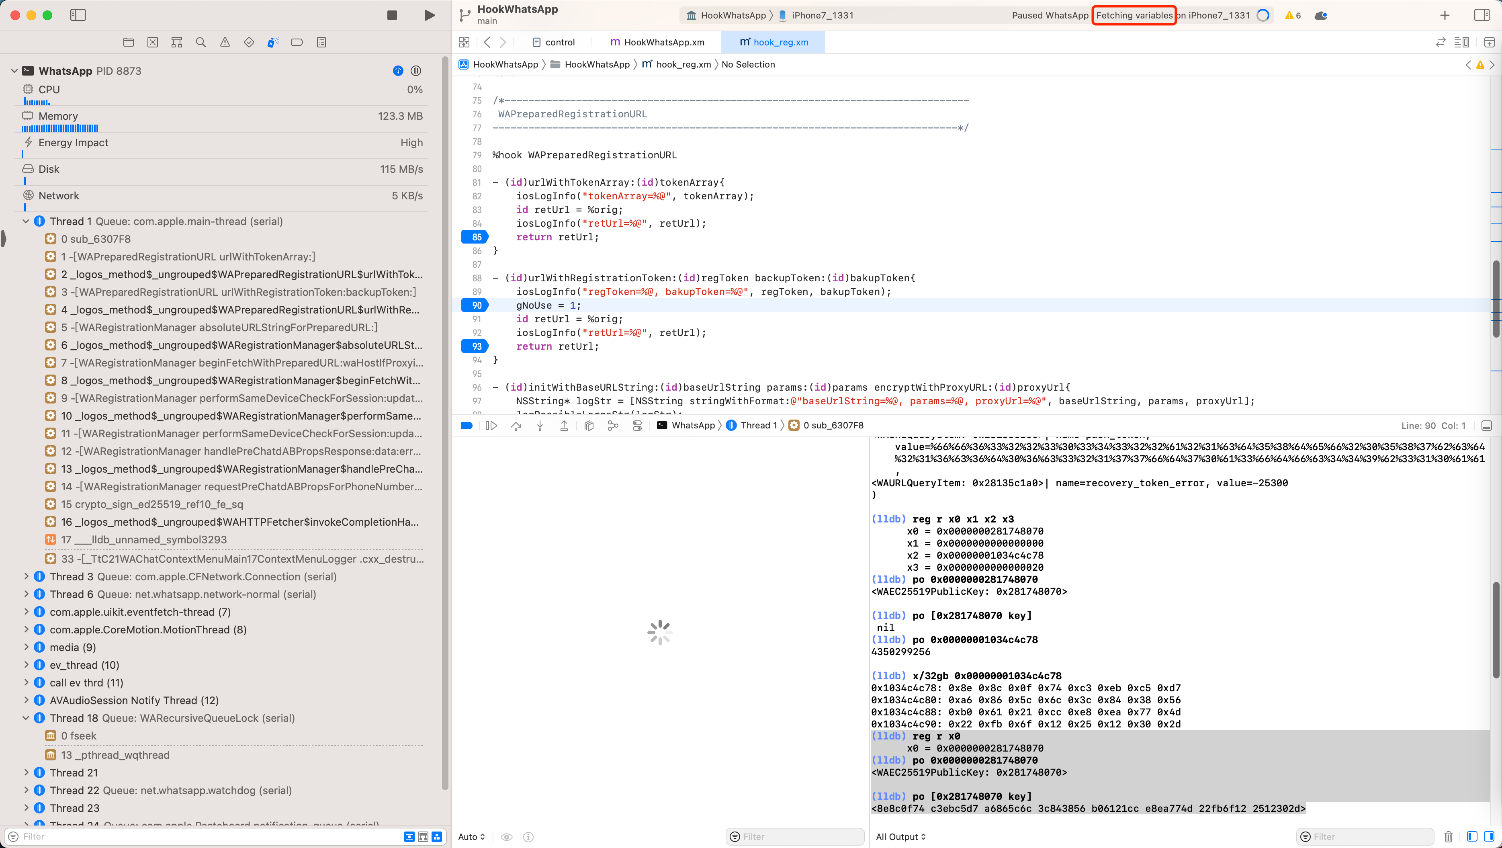Open the Project navigator folder icon
Image resolution: width=1502 pixels, height=848 pixels.
pos(128,42)
